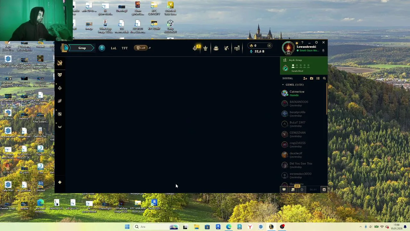This screenshot has width=410, height=231.
Task: Open File Explorer from the taskbar
Action: pyautogui.click(x=196, y=227)
